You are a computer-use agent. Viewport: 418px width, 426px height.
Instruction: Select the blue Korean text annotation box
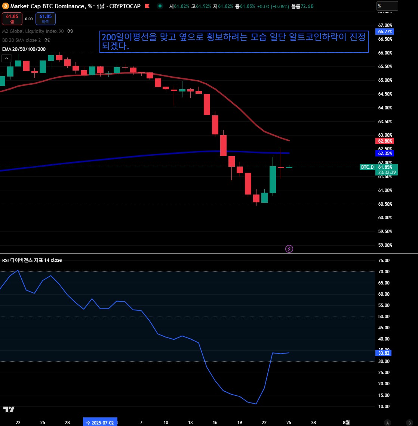click(x=234, y=41)
